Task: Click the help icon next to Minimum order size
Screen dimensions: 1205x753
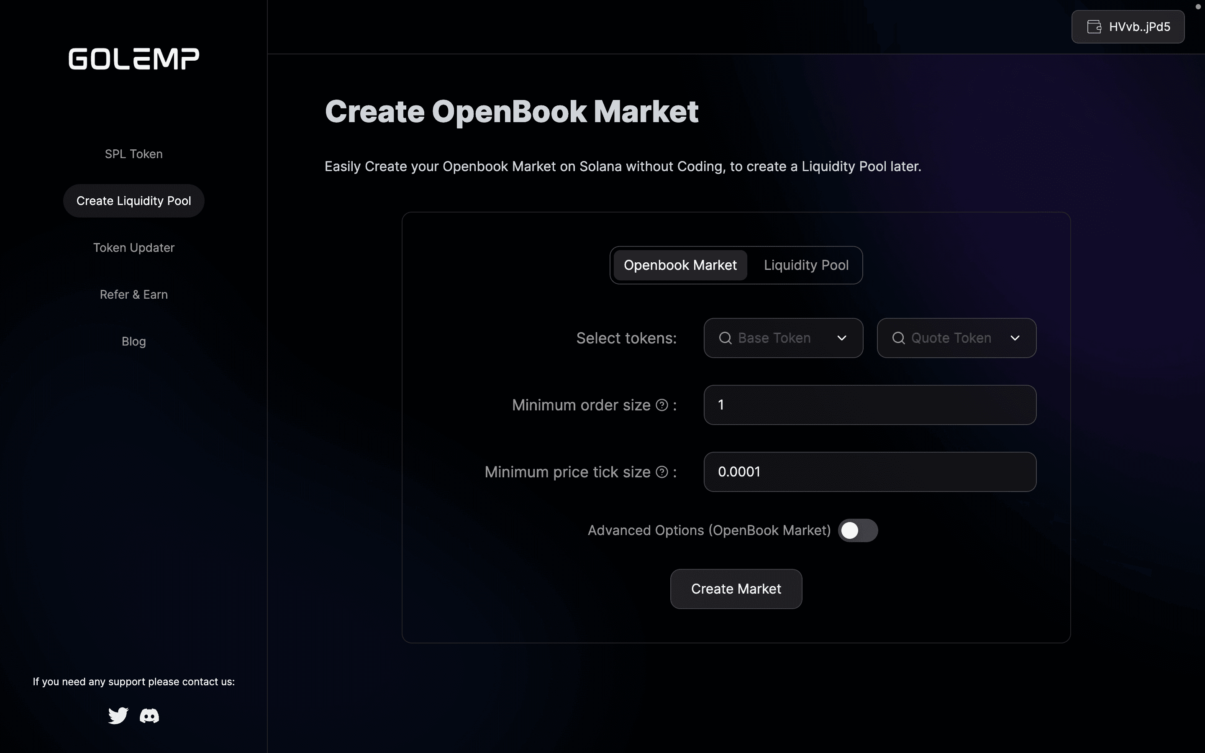Action: point(662,405)
